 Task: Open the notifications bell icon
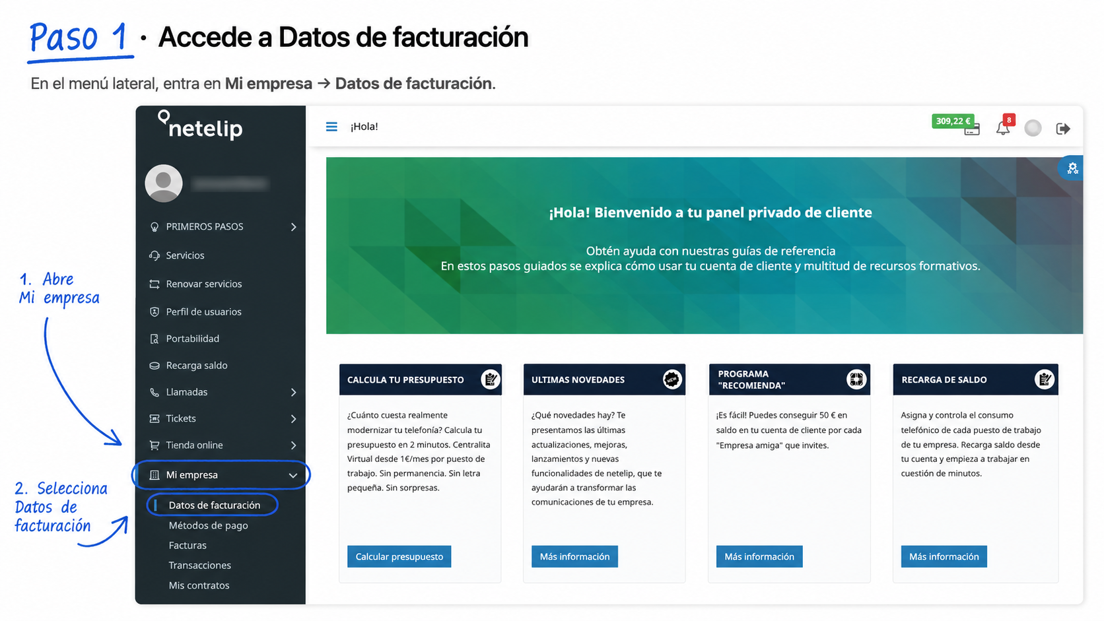tap(1003, 128)
